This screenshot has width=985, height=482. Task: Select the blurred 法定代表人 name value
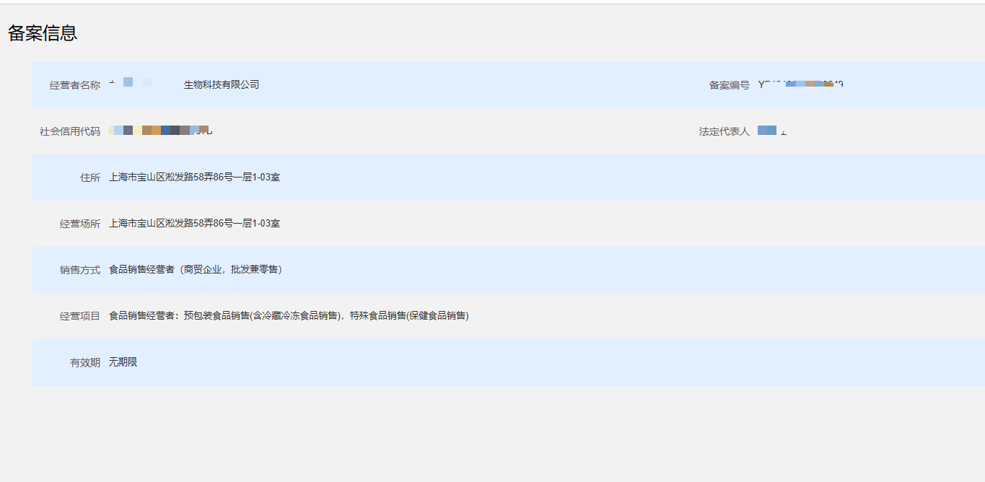click(x=769, y=131)
